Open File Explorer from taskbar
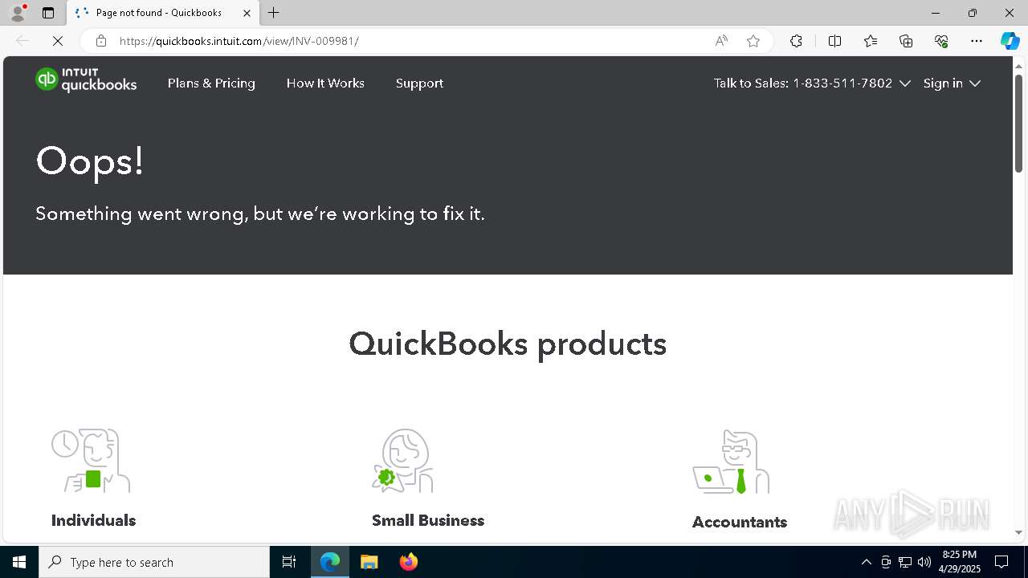The width and height of the screenshot is (1028, 578). (x=369, y=562)
